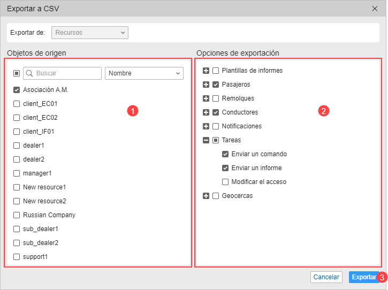
Task: Close the Exportar a CSV dialog
Action: (375, 9)
